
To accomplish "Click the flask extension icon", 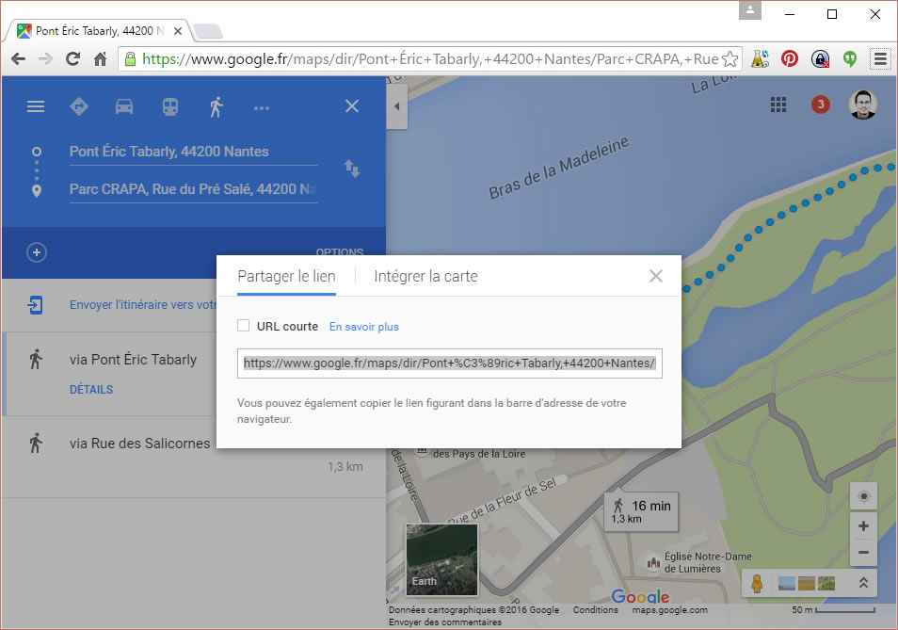I will pos(760,58).
